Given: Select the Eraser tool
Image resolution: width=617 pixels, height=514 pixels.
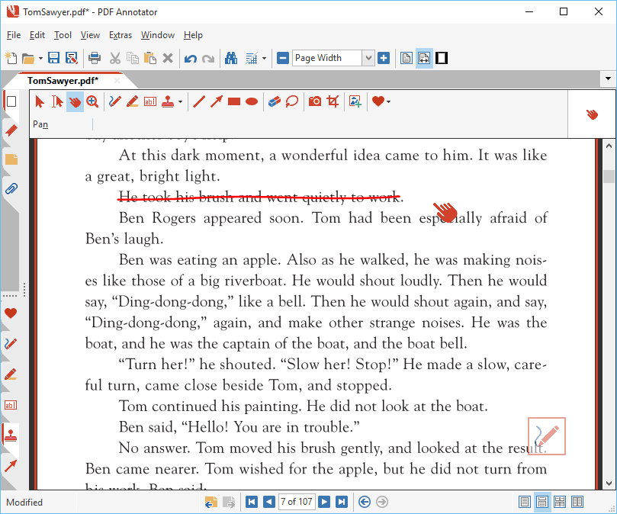Looking at the screenshot, I should [275, 102].
